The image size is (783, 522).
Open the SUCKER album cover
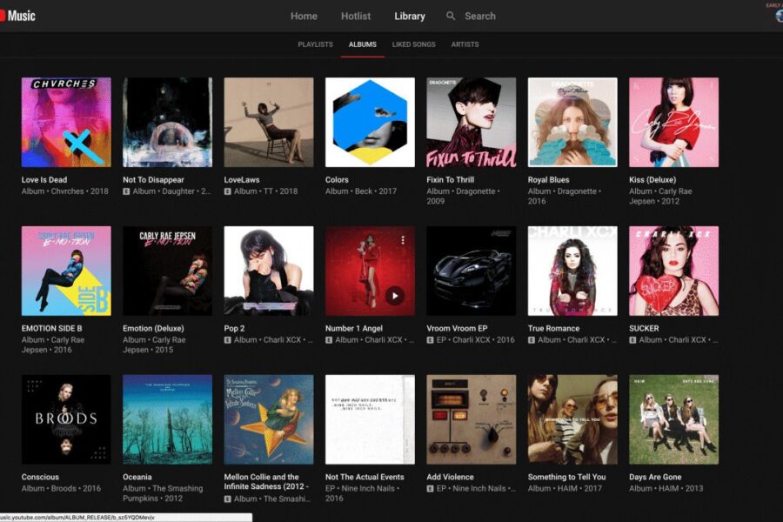tap(674, 271)
